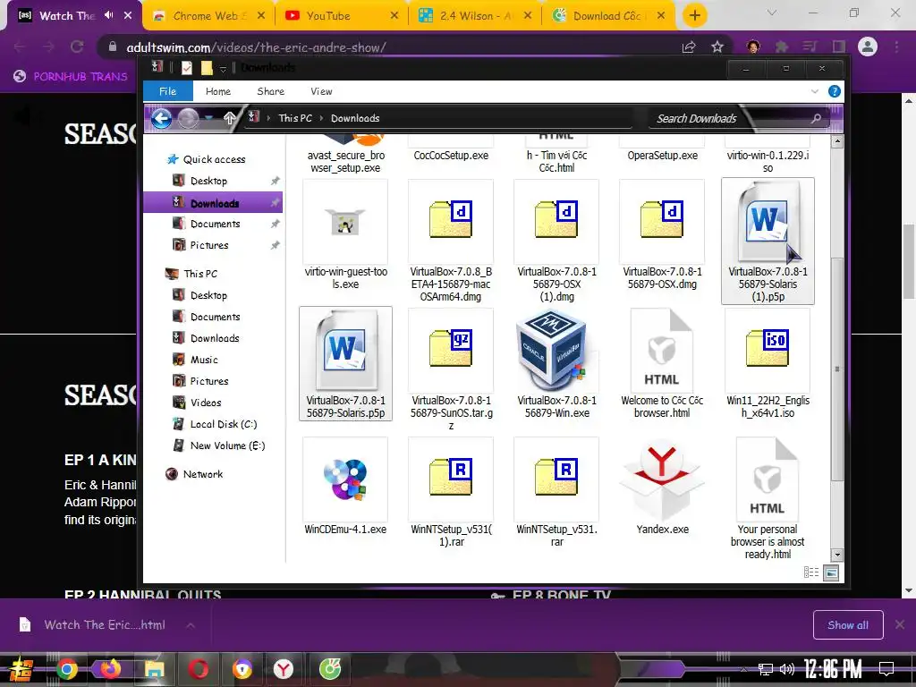Click Explorer Up one level arrow
This screenshot has width=916, height=687.
pyautogui.click(x=230, y=118)
